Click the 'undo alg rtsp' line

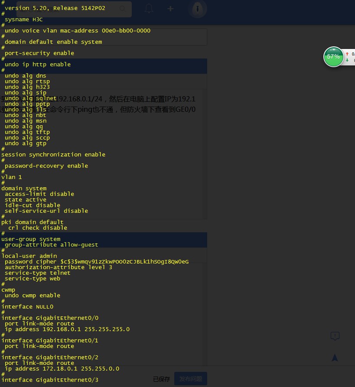(x=27, y=81)
